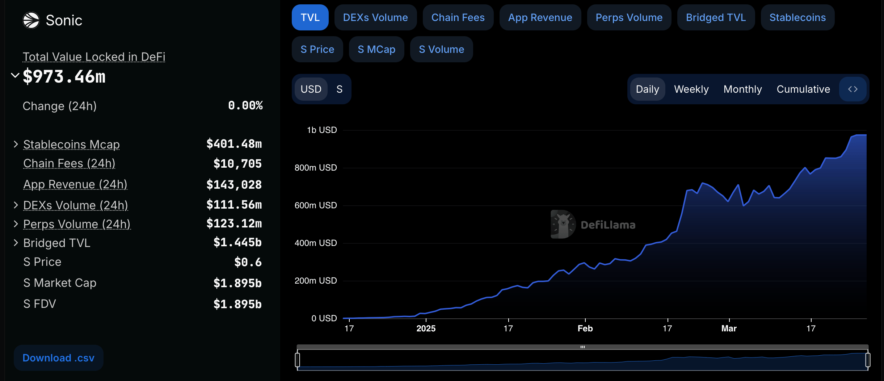Image resolution: width=884 pixels, height=381 pixels.
Task: Enable Cumulative chart view
Action: pyautogui.click(x=803, y=89)
